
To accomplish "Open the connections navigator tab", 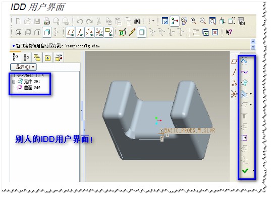I will (59, 57).
